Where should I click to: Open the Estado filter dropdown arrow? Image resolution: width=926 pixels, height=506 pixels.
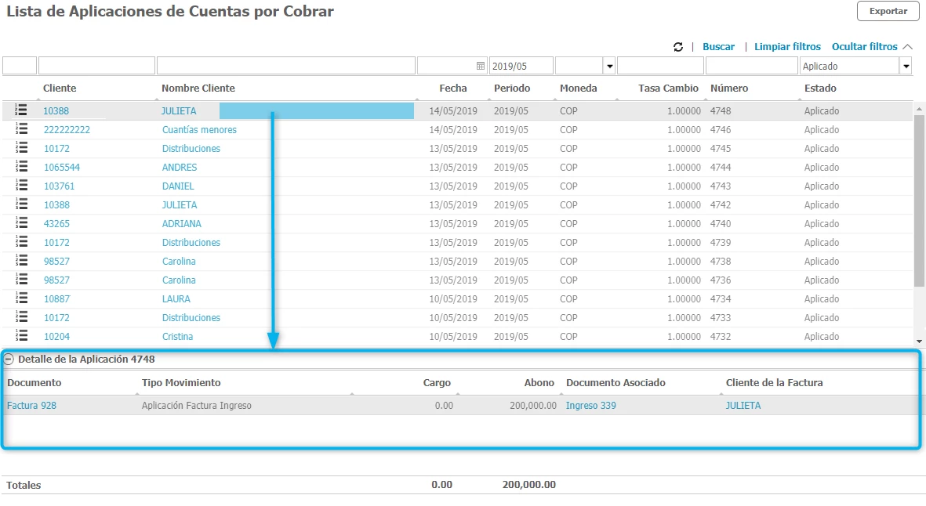point(906,67)
